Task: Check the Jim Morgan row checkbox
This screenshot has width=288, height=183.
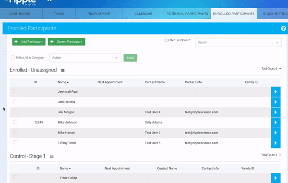Action: [15, 111]
